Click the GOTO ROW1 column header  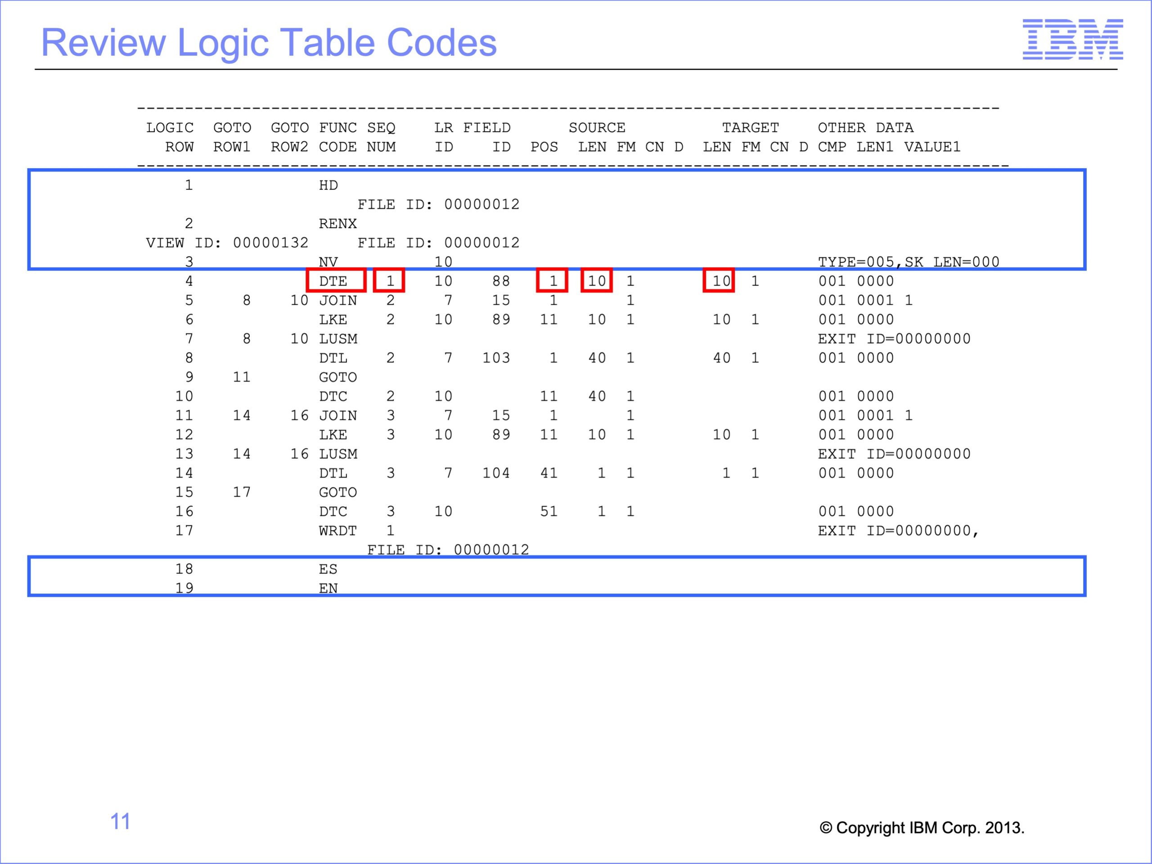(x=232, y=138)
